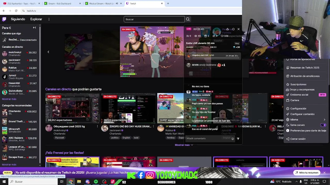Expand Mostrar más under live channels
This screenshot has width=330, height=185.
pos(9,99)
